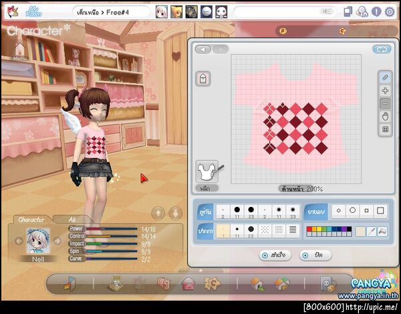Click the round up arrow button

[x=158, y=213]
